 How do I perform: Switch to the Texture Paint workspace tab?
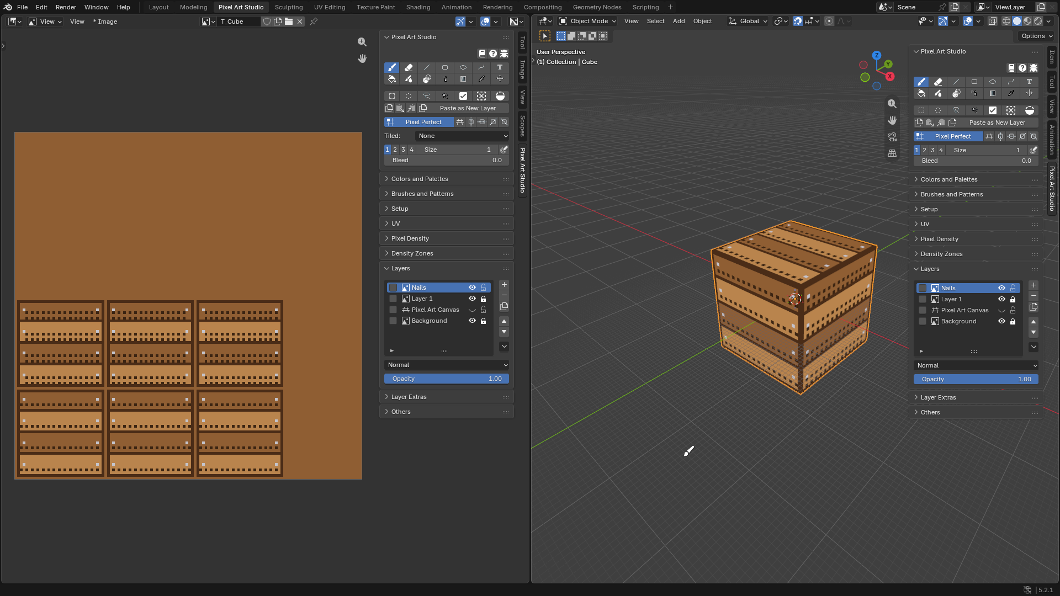(x=375, y=7)
